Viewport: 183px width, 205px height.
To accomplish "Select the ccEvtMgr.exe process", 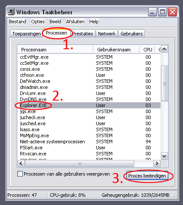I will tap(89, 57).
